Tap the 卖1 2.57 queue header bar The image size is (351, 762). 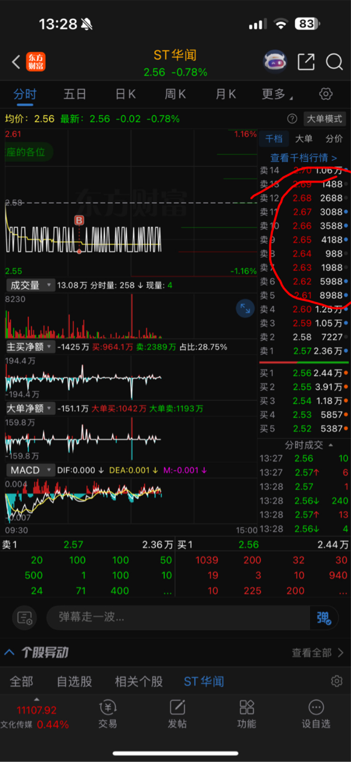87,545
